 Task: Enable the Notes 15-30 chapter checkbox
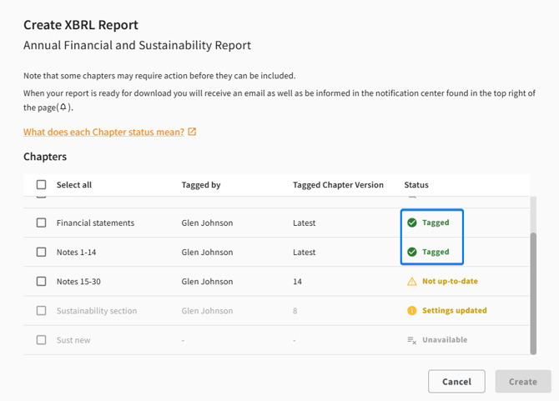(x=41, y=282)
